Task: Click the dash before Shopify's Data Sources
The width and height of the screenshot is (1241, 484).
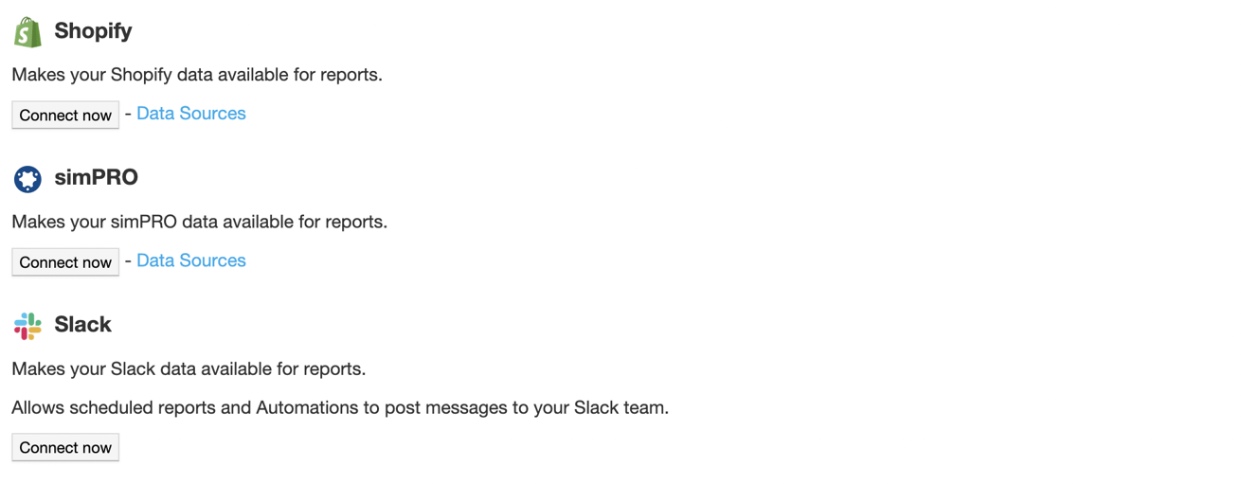Action: [x=128, y=114]
